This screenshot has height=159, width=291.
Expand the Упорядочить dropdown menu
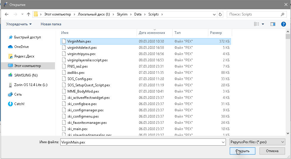[x=19, y=24]
